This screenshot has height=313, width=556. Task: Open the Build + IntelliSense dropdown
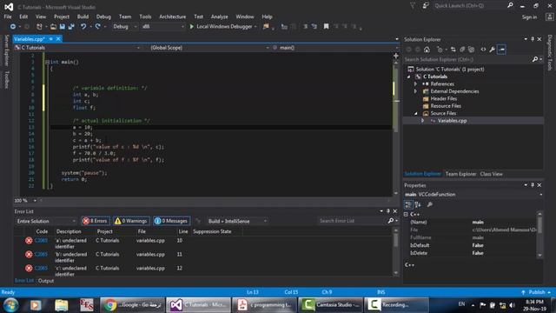click(236, 221)
